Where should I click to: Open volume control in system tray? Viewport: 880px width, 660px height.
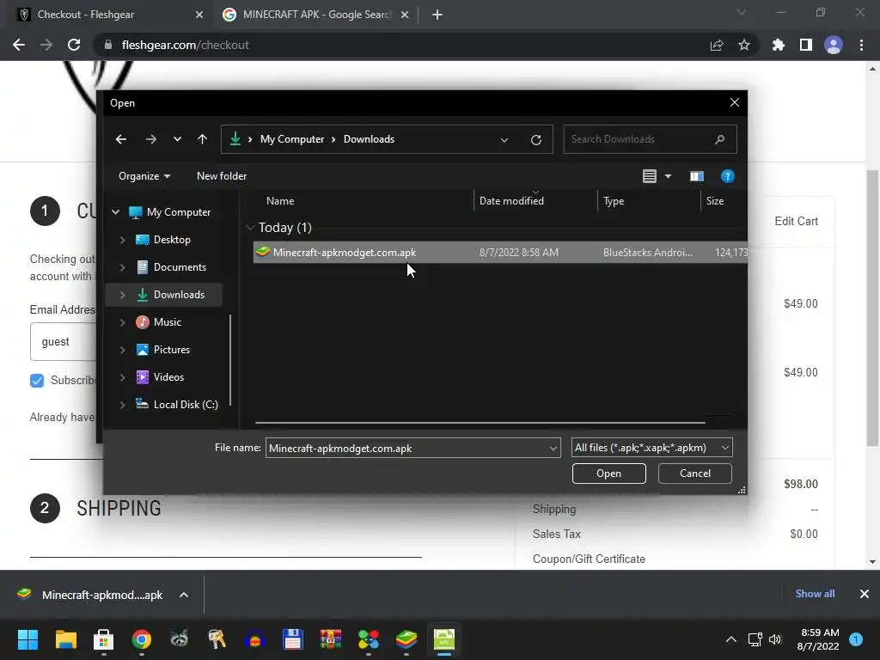[775, 639]
